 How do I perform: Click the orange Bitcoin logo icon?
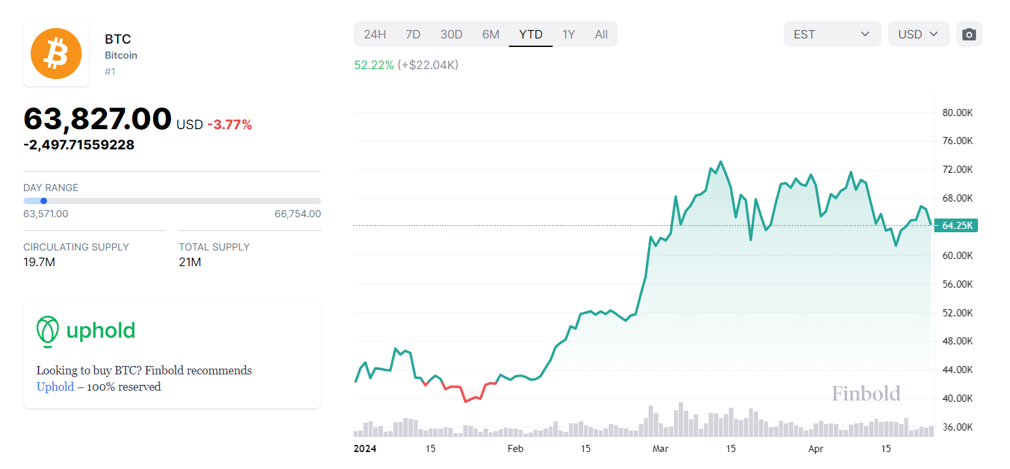point(56,53)
